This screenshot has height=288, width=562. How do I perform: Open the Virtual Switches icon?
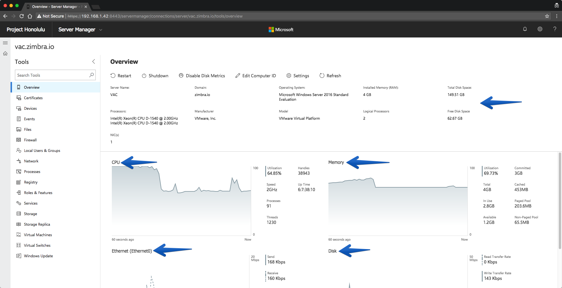[x=19, y=245]
